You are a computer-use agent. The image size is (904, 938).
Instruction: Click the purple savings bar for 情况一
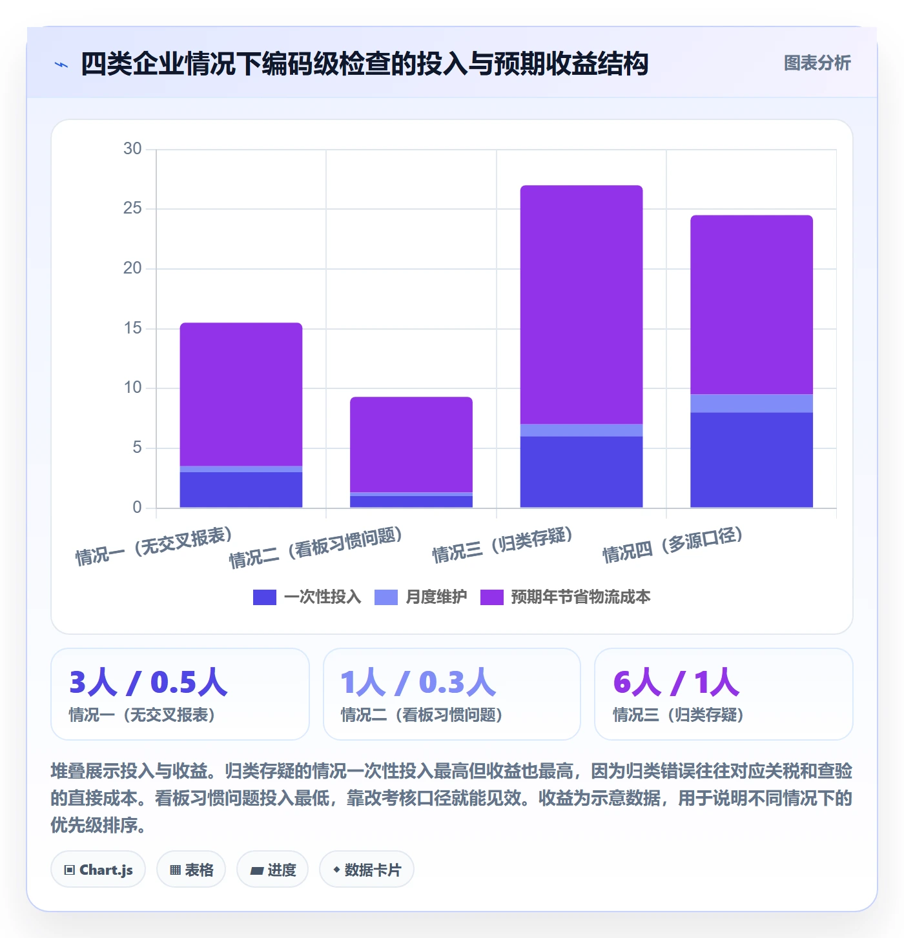[241, 394]
